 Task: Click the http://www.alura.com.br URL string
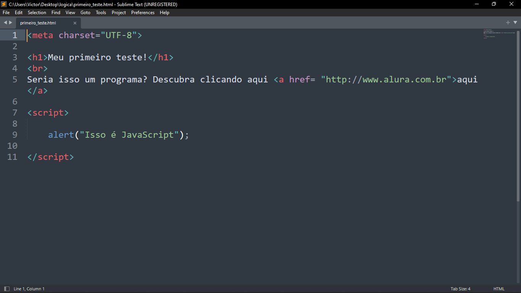click(386, 79)
